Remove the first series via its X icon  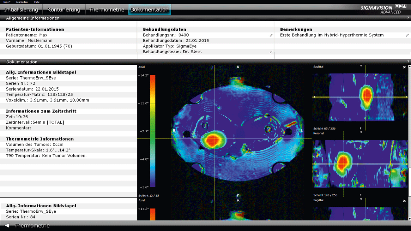click(x=404, y=67)
